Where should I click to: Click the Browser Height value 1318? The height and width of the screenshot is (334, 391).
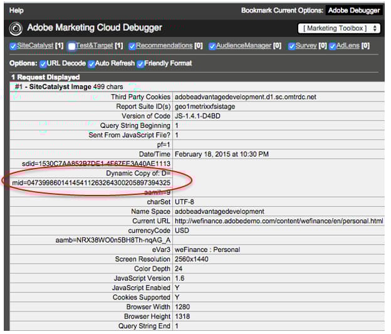[x=182, y=316]
